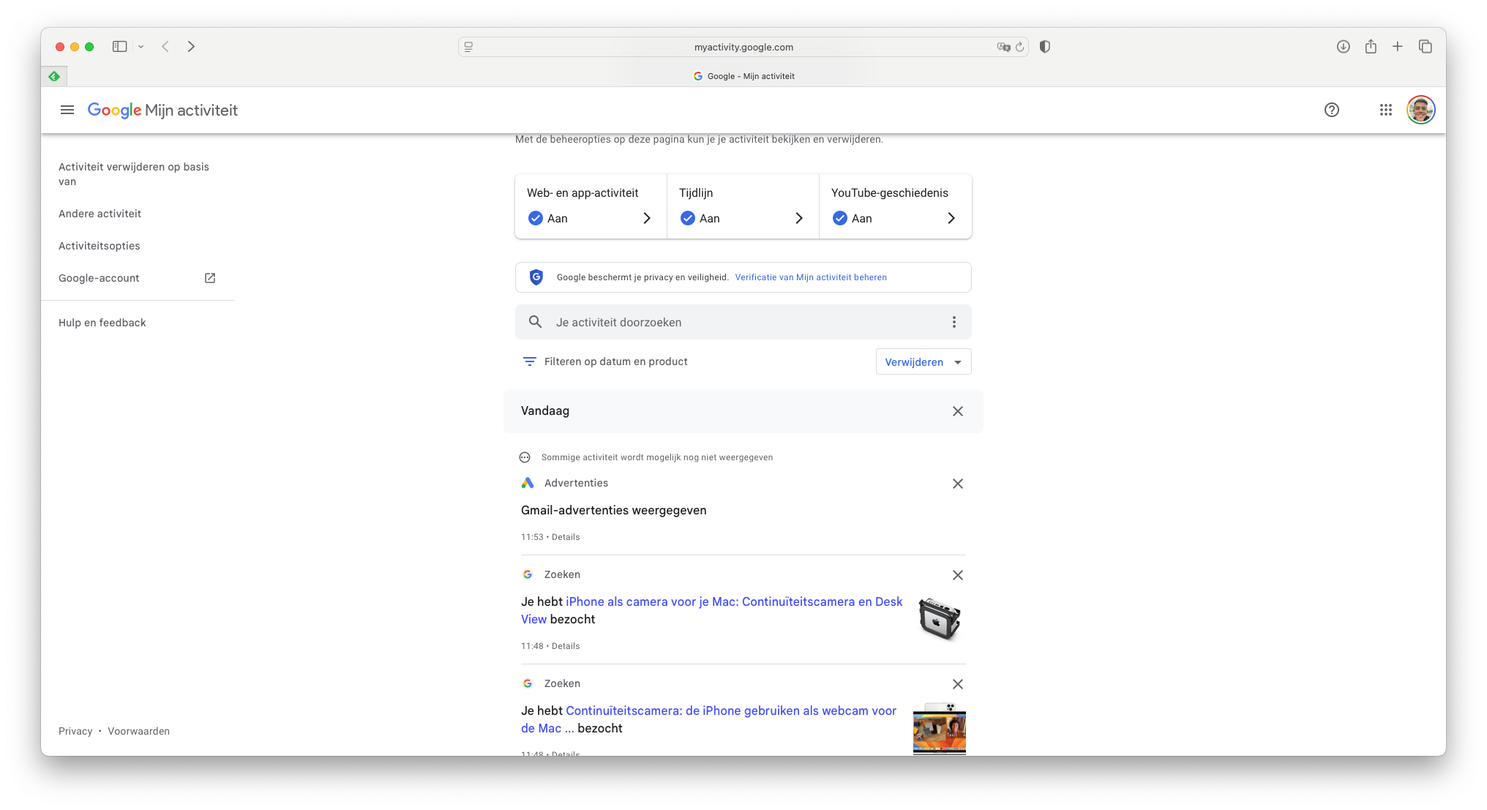Click Tijdlijn Aan checkmark
1487x810 pixels.
(688, 218)
